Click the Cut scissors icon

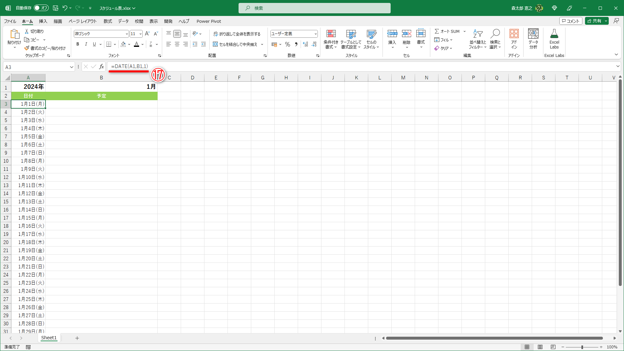point(27,31)
